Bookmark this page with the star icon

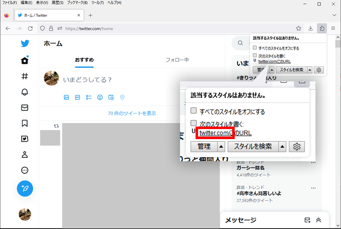tap(298, 28)
